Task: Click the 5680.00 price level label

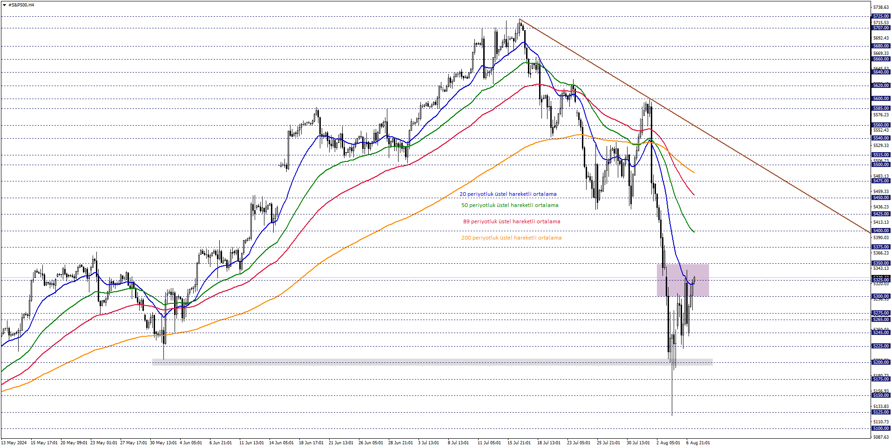Action: point(881,46)
